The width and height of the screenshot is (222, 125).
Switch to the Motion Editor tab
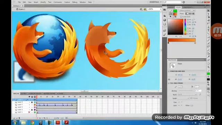coord(49,94)
